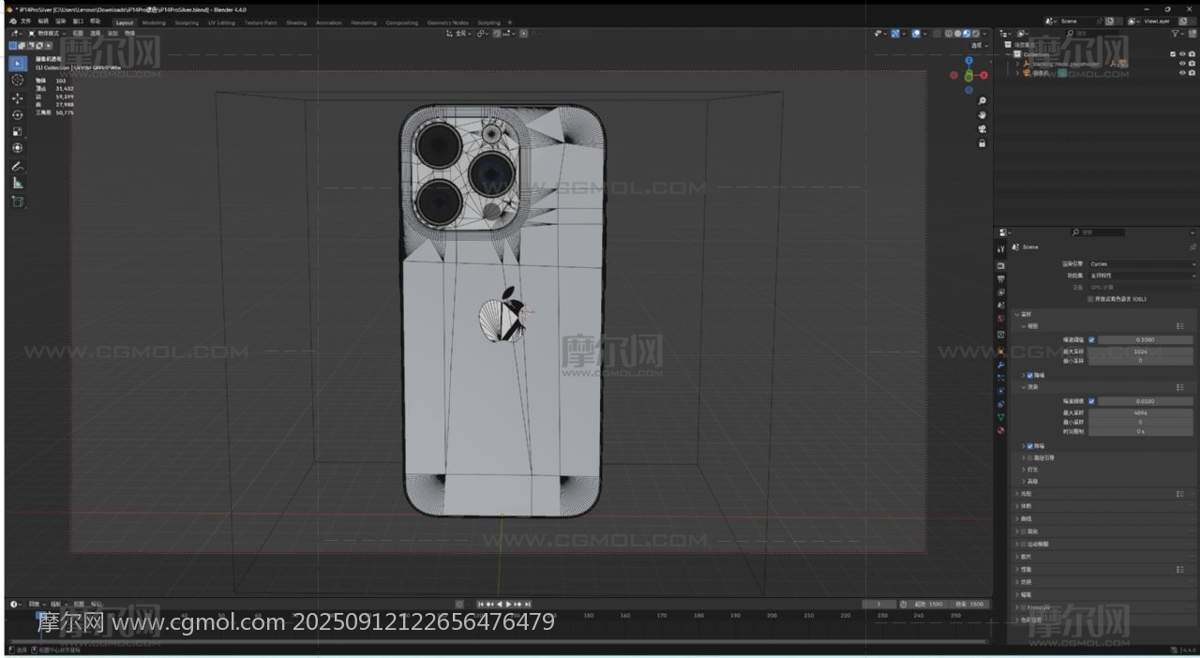Hide Collection with its eye icon
The image size is (1200, 658).
(1182, 54)
